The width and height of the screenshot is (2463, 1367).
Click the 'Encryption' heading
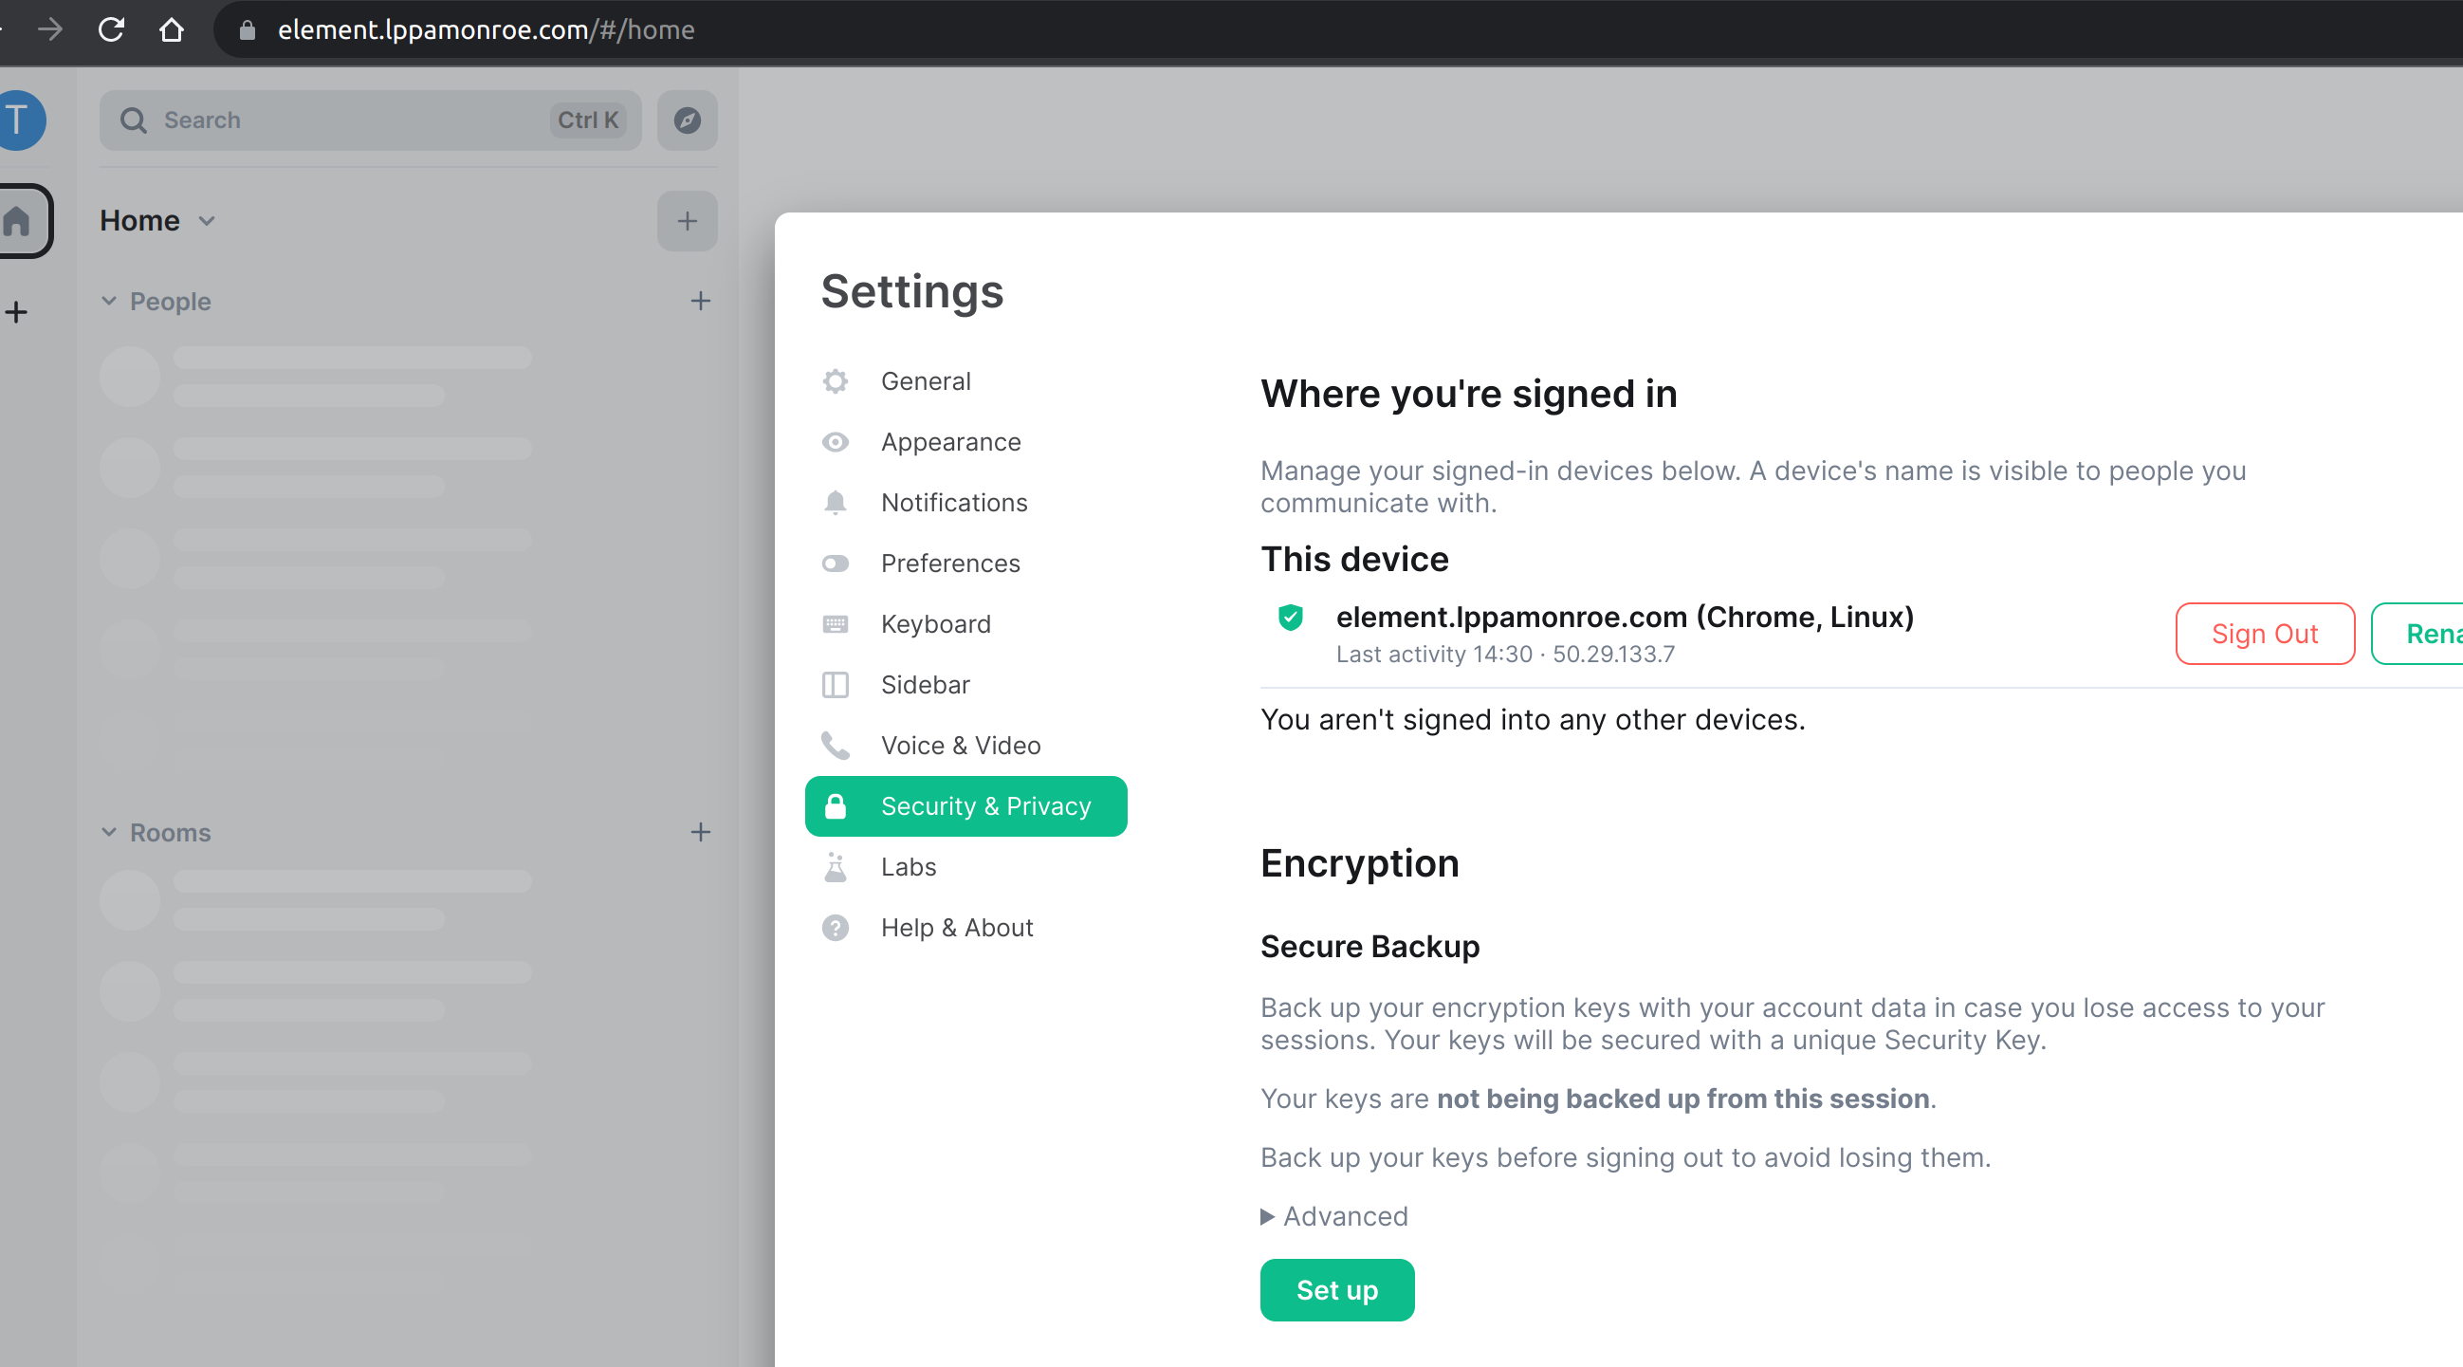tap(1360, 864)
